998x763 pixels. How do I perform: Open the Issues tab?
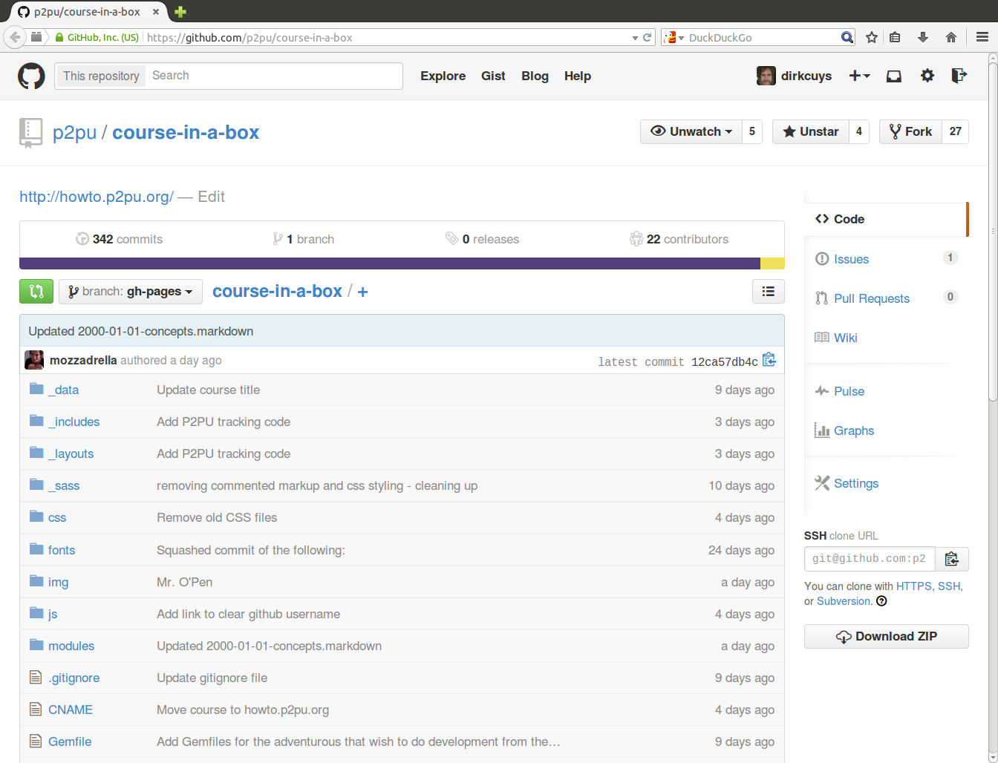pyautogui.click(x=851, y=259)
